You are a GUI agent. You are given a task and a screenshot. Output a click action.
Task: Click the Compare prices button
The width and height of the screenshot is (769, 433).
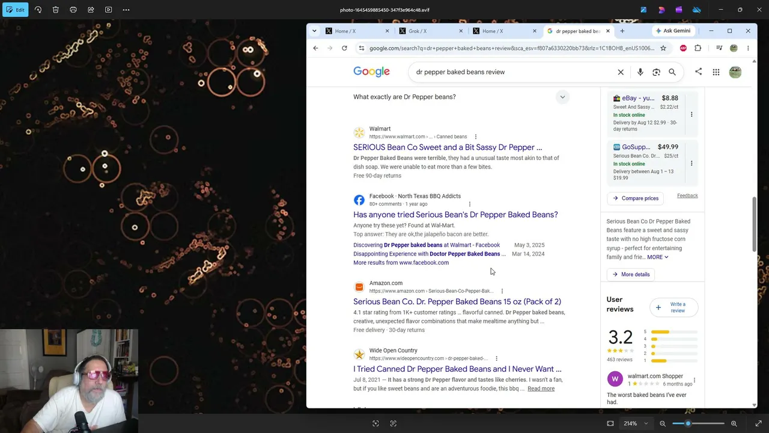click(634, 198)
